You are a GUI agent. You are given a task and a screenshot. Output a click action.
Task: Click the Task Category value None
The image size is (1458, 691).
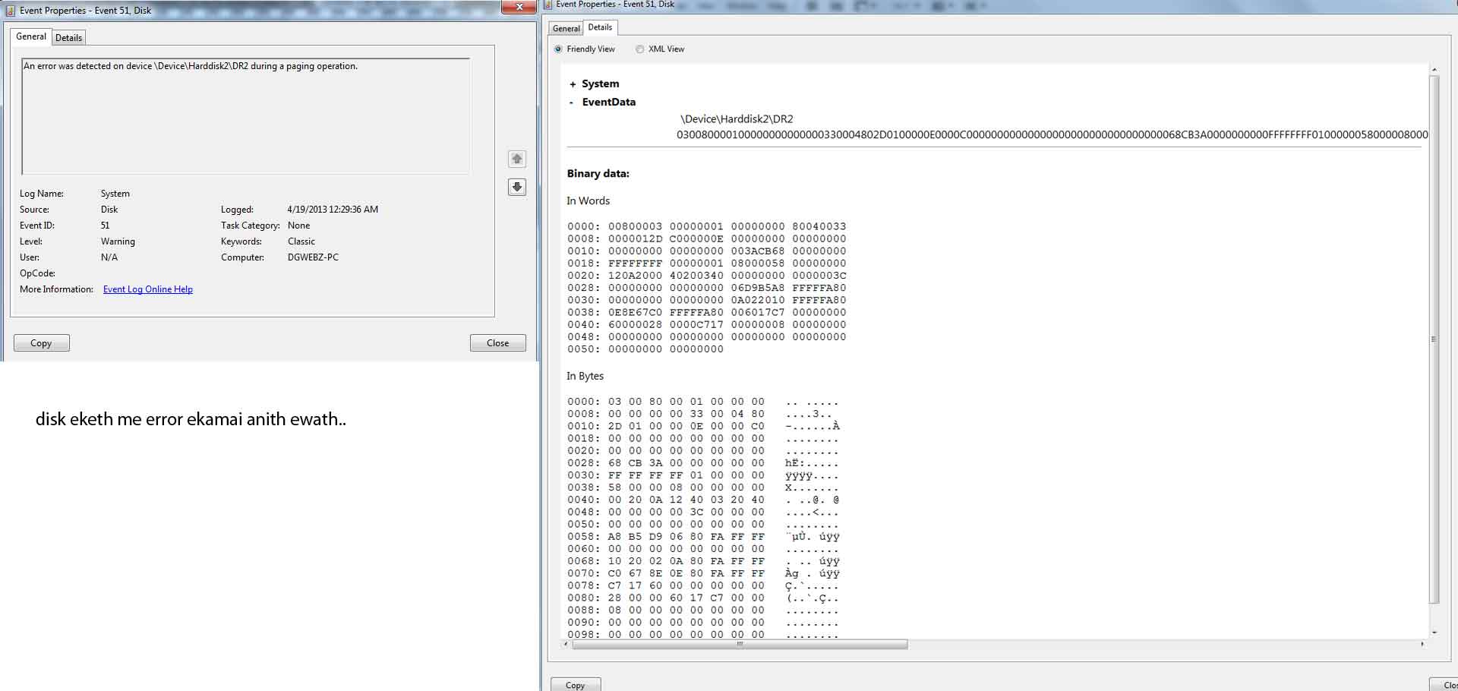tap(299, 226)
